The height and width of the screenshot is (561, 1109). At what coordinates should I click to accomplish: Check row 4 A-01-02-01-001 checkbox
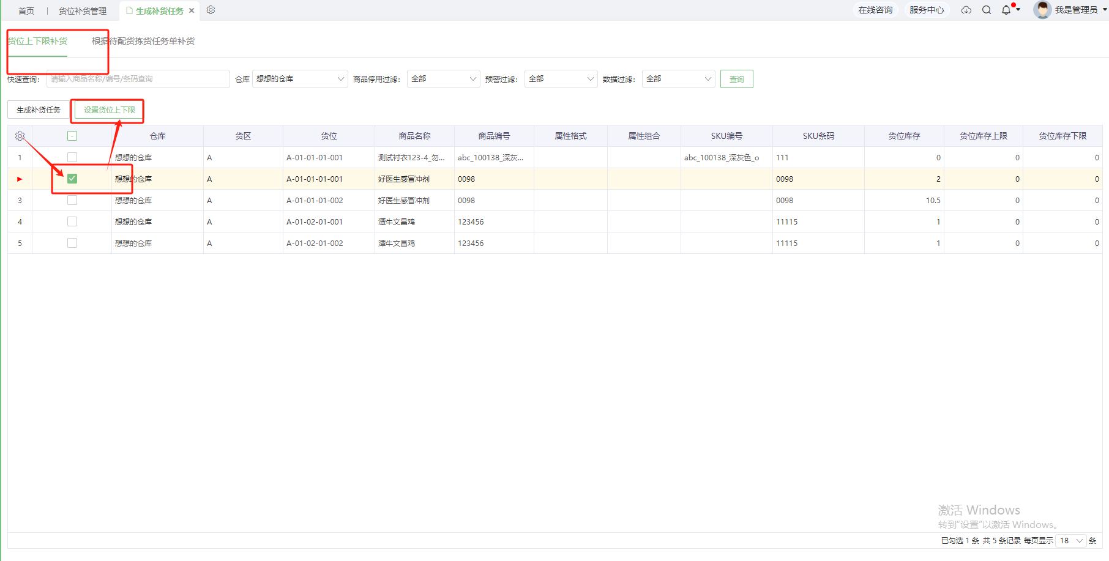pyautogui.click(x=72, y=221)
